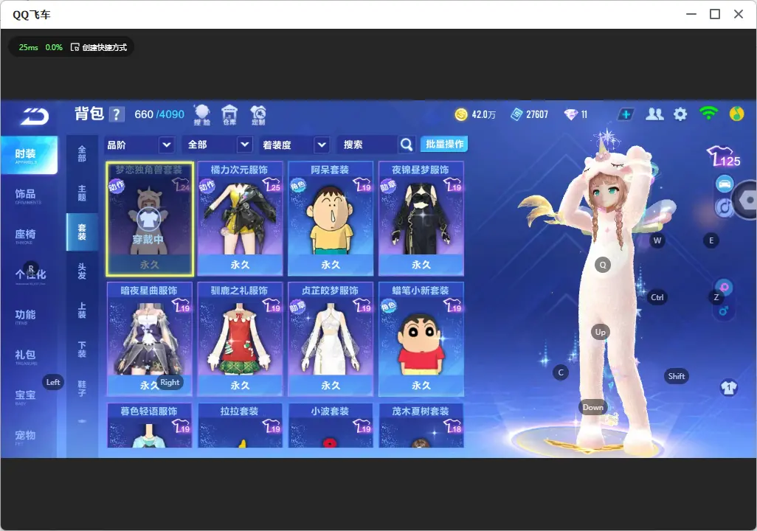Select the 梦恋独角兽套装 outfit card
This screenshot has height=531, width=757.
(150, 219)
